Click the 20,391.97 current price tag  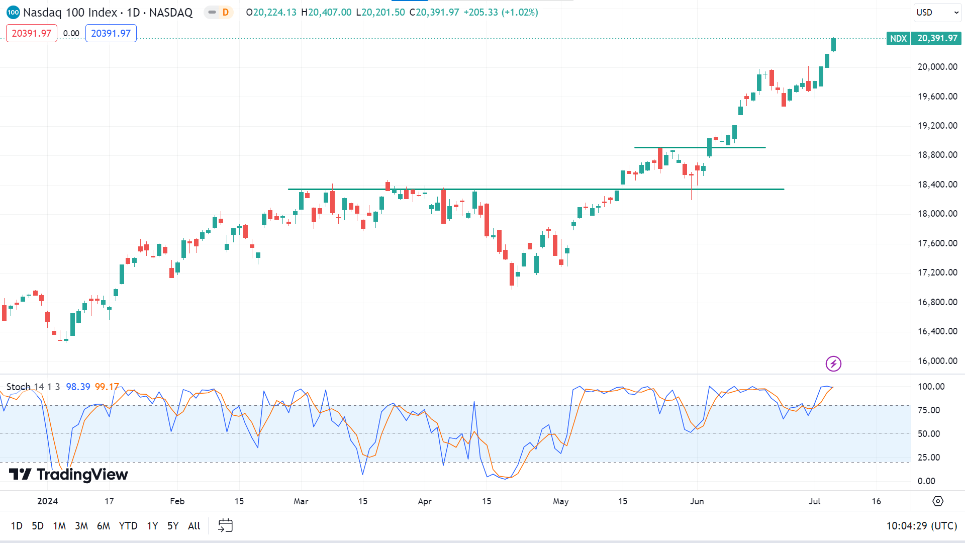[x=937, y=38]
